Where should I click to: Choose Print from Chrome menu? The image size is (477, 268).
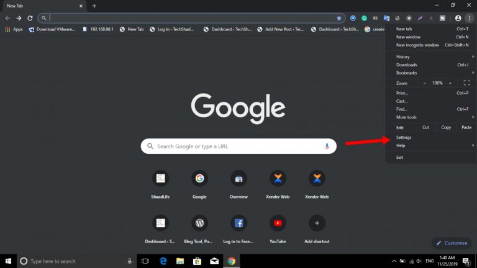point(432,93)
